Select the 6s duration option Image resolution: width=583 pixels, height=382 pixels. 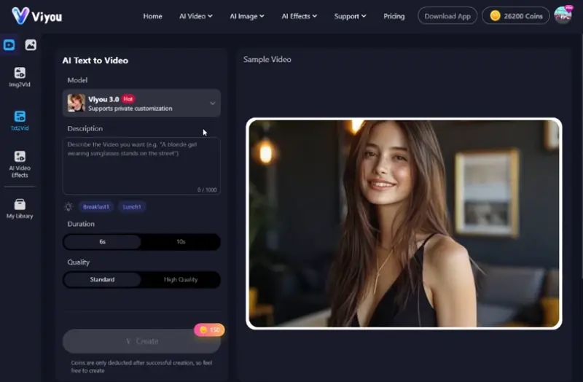tap(102, 241)
